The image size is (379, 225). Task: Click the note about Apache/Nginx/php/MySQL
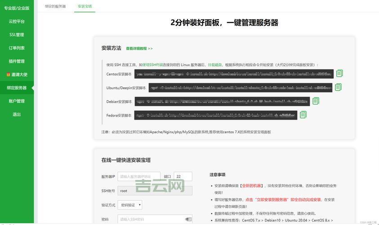click(186, 132)
